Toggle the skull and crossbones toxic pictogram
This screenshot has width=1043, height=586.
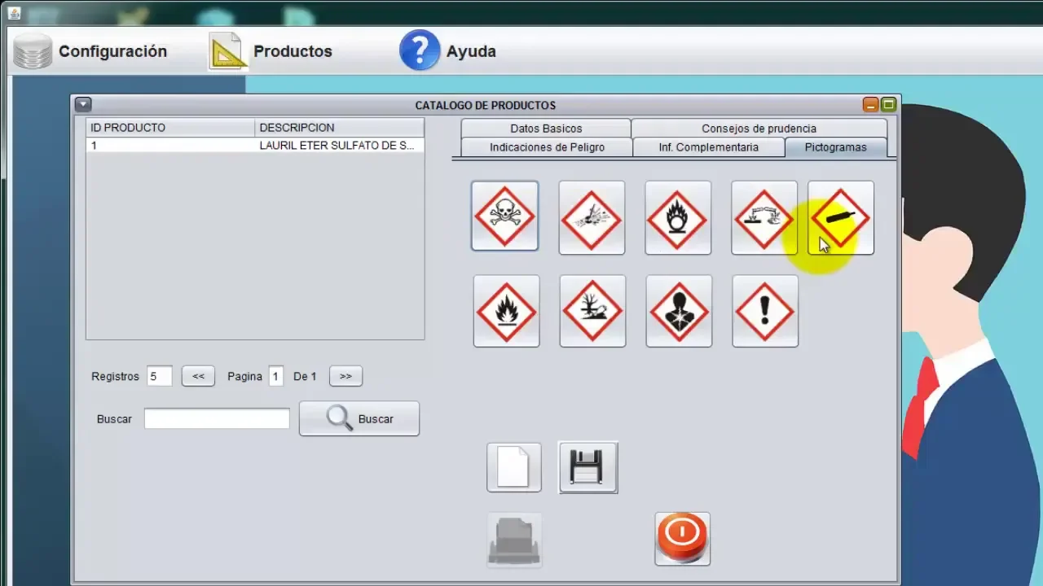point(504,216)
